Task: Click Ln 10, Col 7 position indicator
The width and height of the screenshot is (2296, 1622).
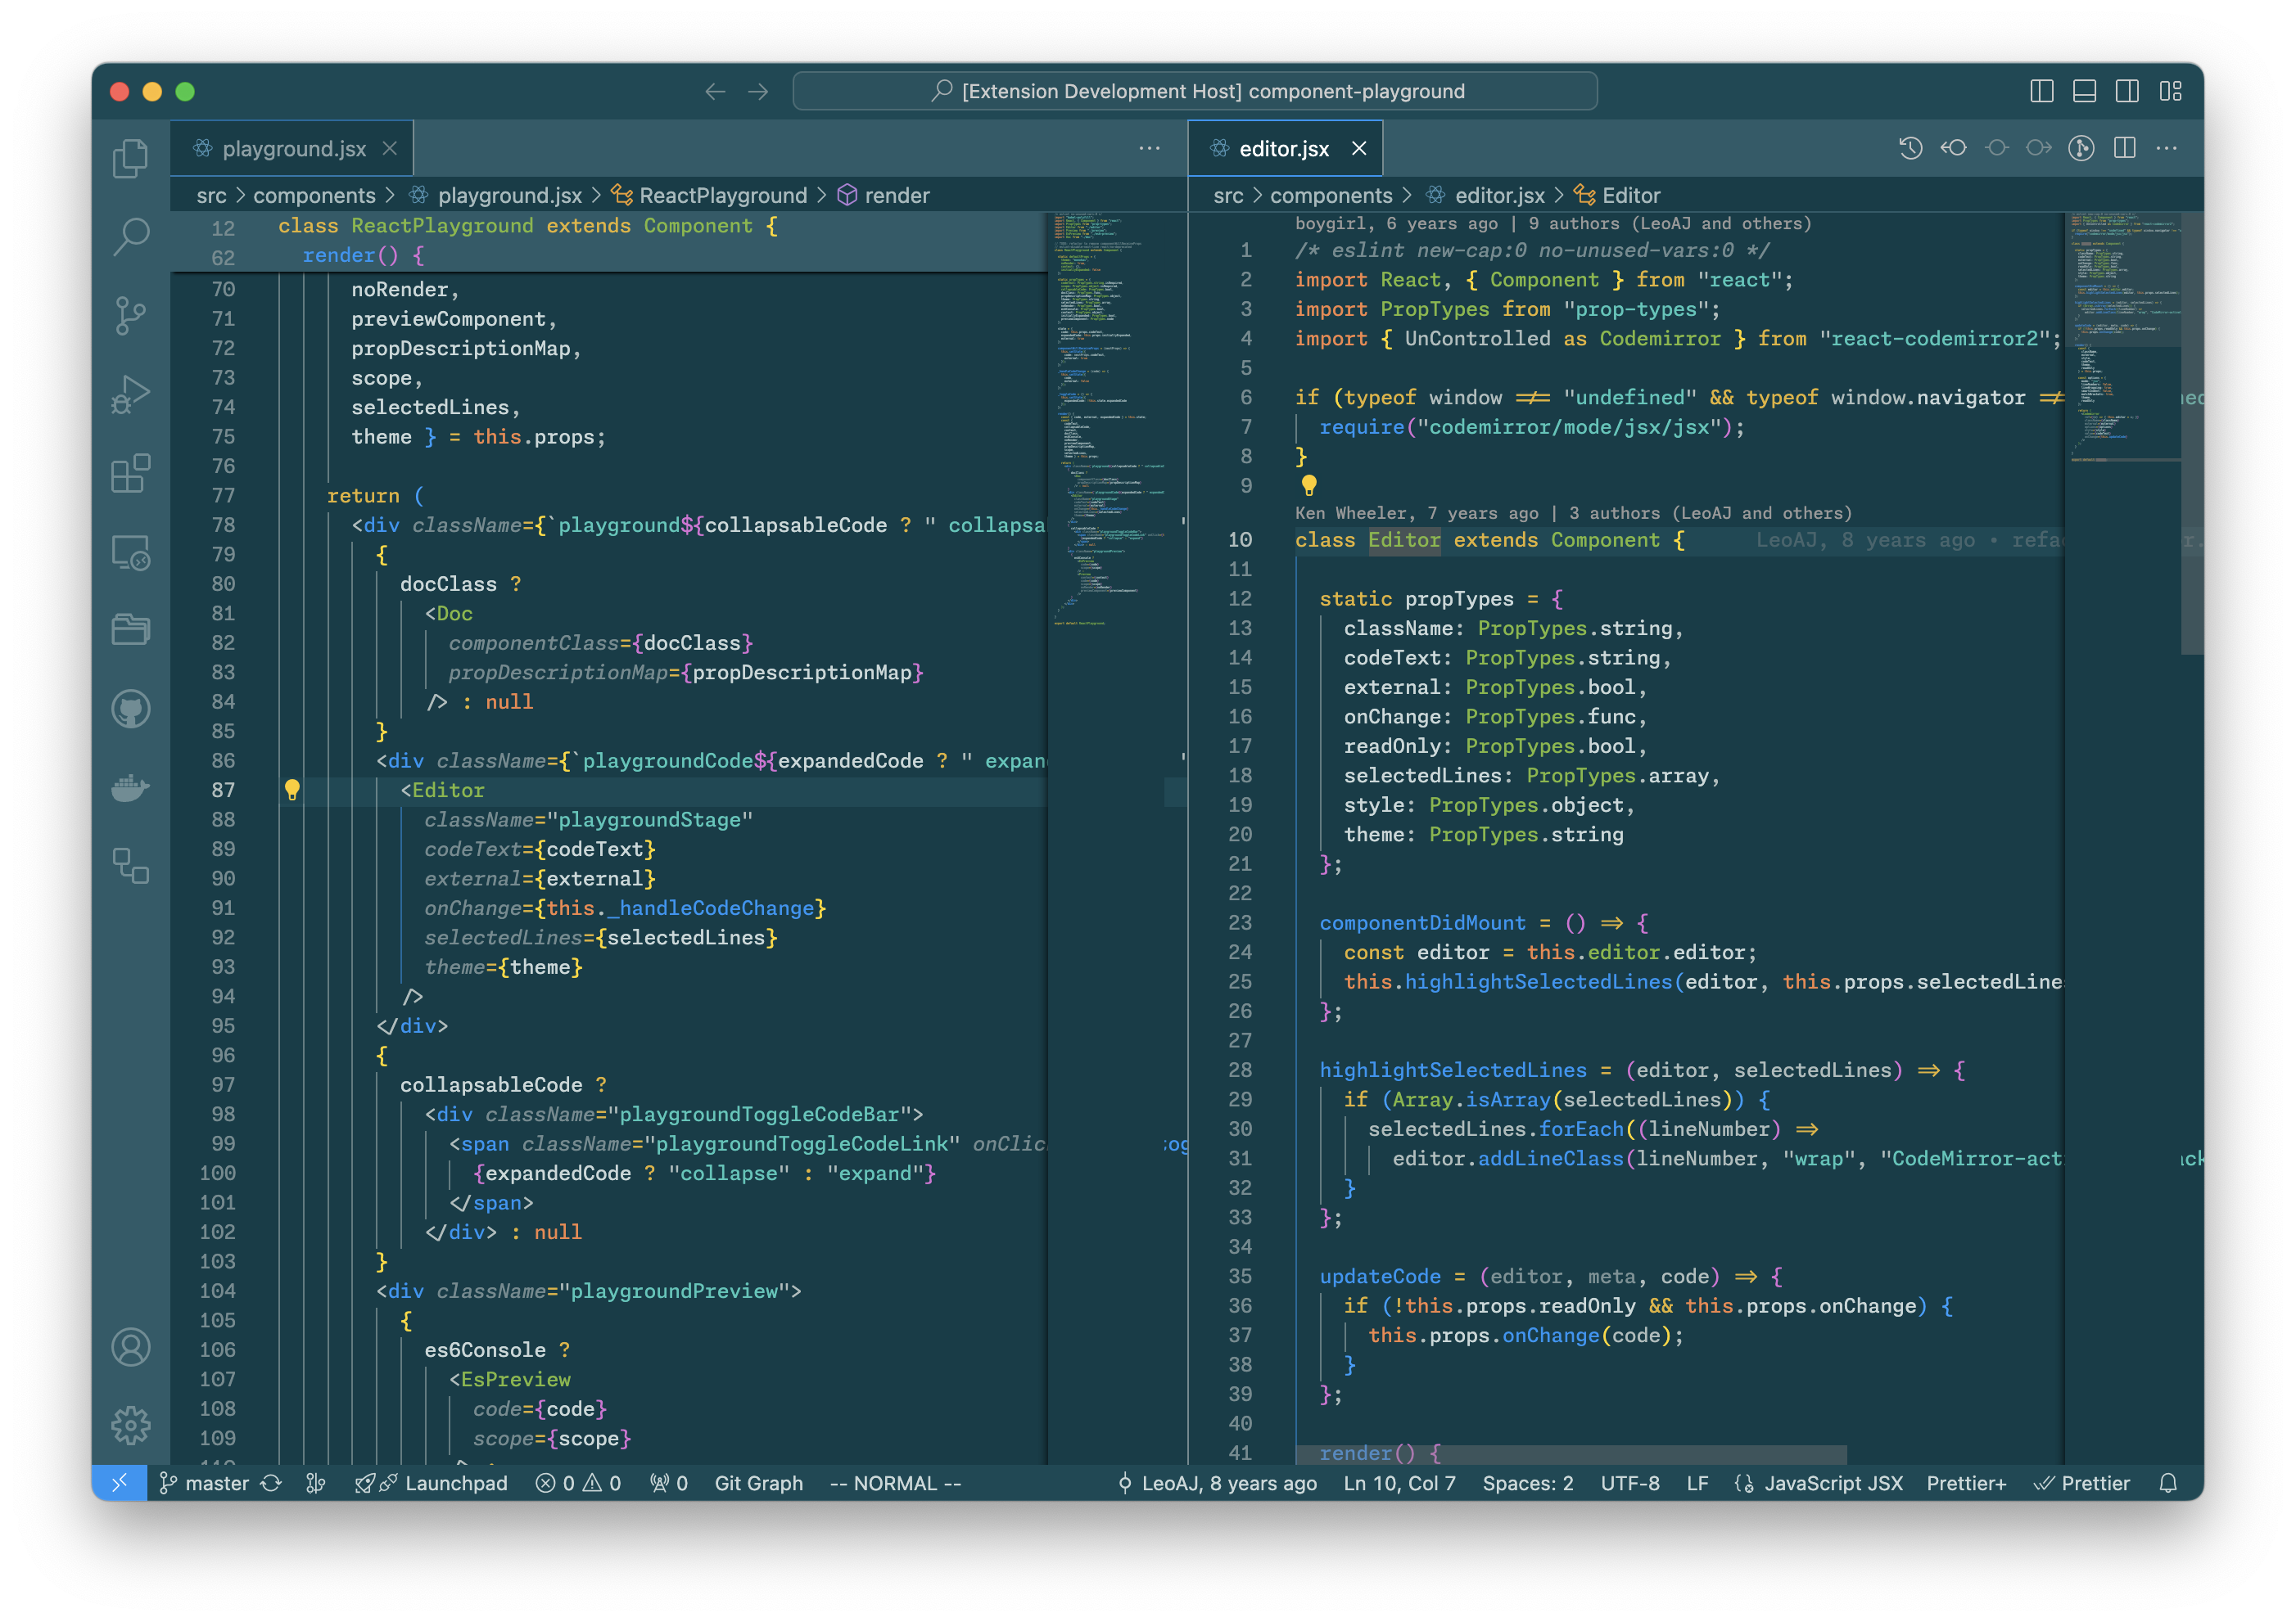Action: 1399,1483
